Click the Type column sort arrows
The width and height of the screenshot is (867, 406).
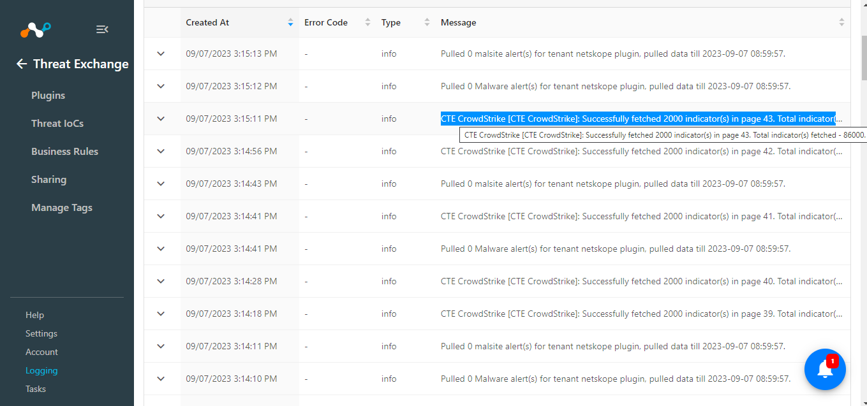coord(427,22)
